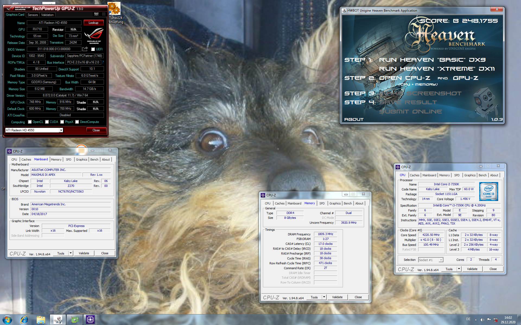Click SUBMIT ONLINE in Heaven window
Image resolution: width=521 pixels, height=325 pixels.
click(x=411, y=112)
